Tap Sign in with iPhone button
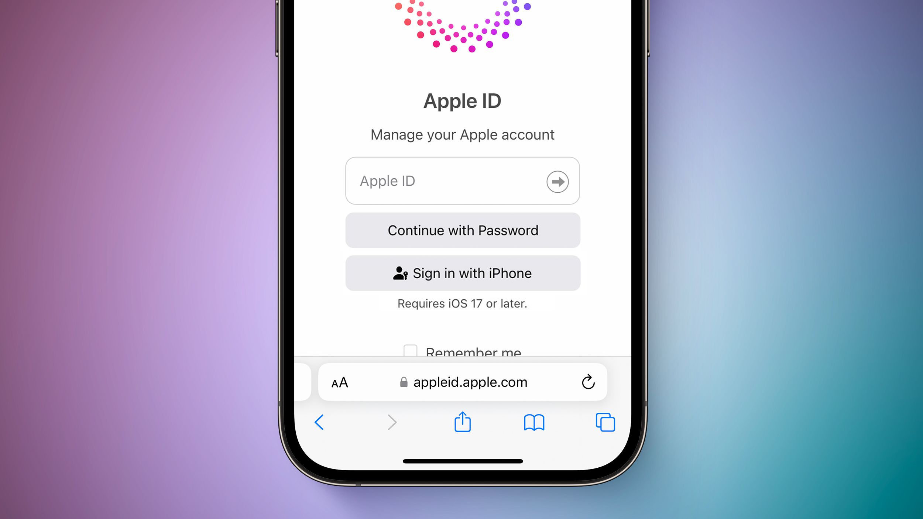The image size is (923, 519). coord(462,273)
